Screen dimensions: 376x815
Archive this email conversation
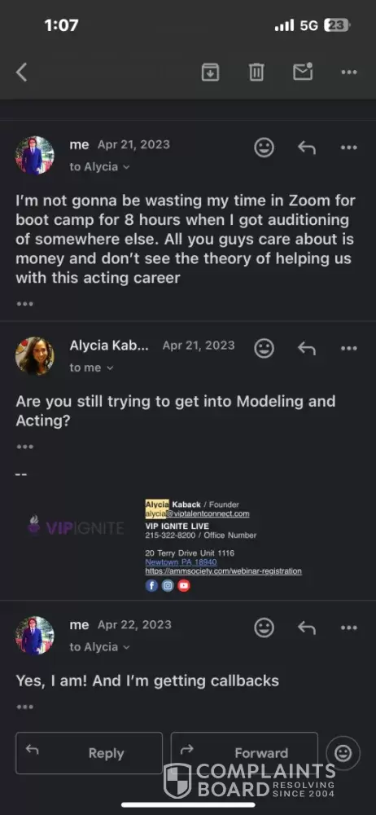[210, 73]
